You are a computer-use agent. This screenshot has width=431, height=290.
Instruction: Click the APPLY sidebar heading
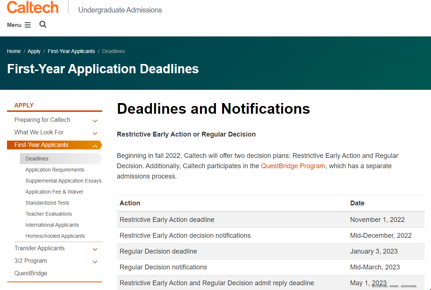click(24, 105)
